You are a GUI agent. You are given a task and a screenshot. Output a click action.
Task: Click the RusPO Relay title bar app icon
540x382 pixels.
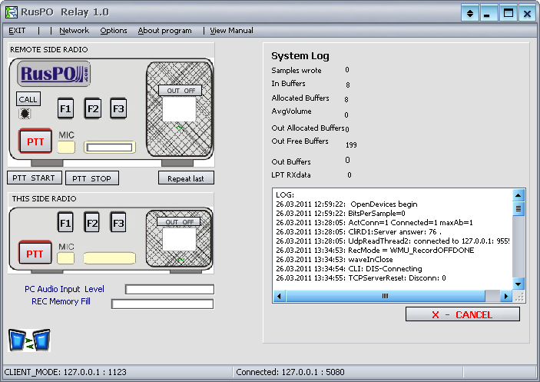pyautogui.click(x=12, y=12)
